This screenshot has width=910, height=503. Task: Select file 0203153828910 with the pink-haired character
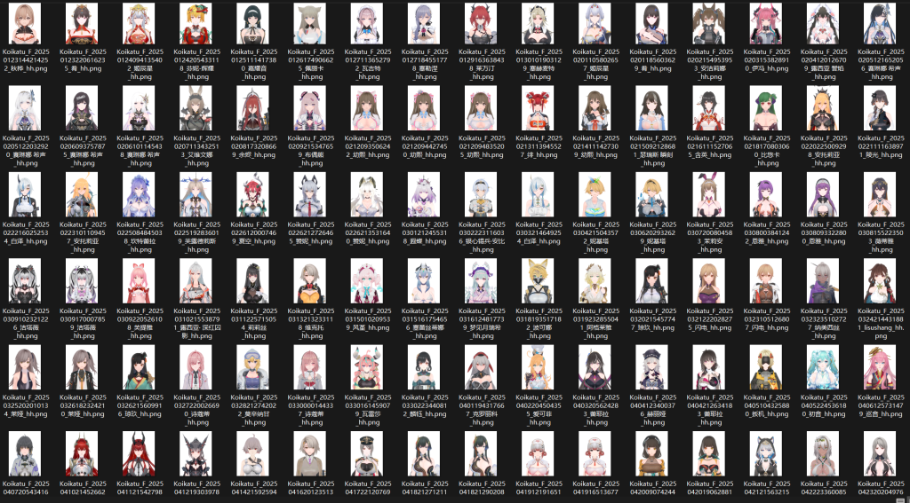[x=765, y=24]
